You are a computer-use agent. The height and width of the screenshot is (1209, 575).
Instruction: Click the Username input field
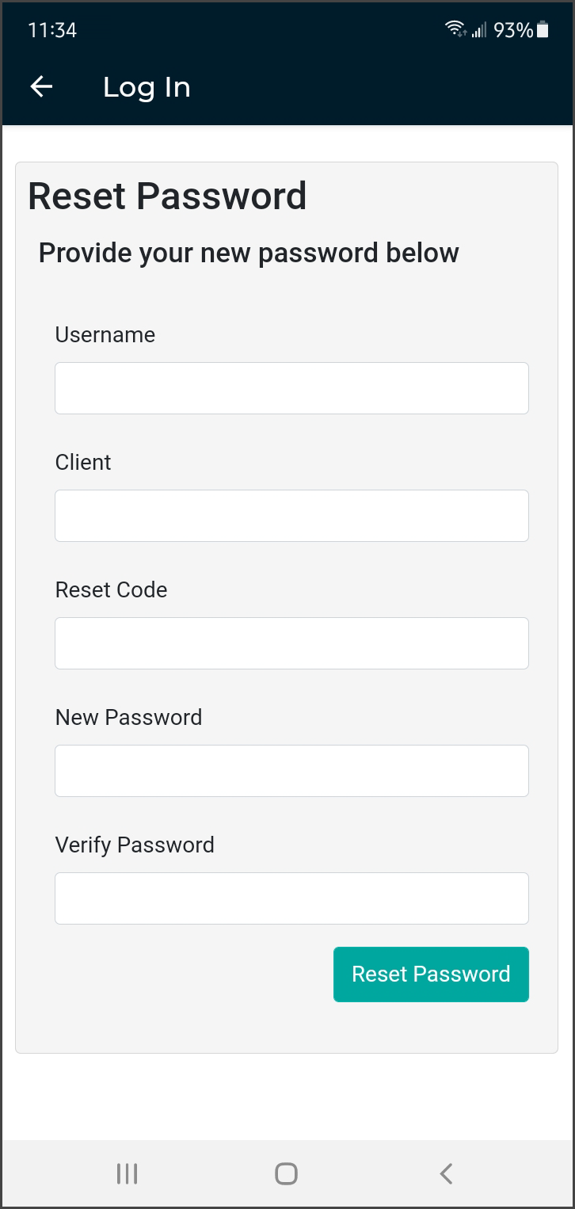point(291,388)
